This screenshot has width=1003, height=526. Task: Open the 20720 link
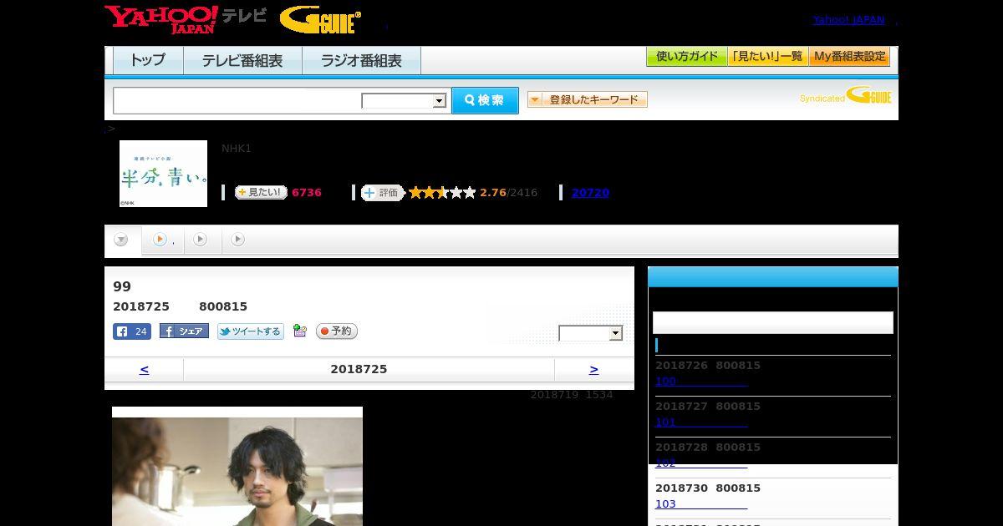590,193
